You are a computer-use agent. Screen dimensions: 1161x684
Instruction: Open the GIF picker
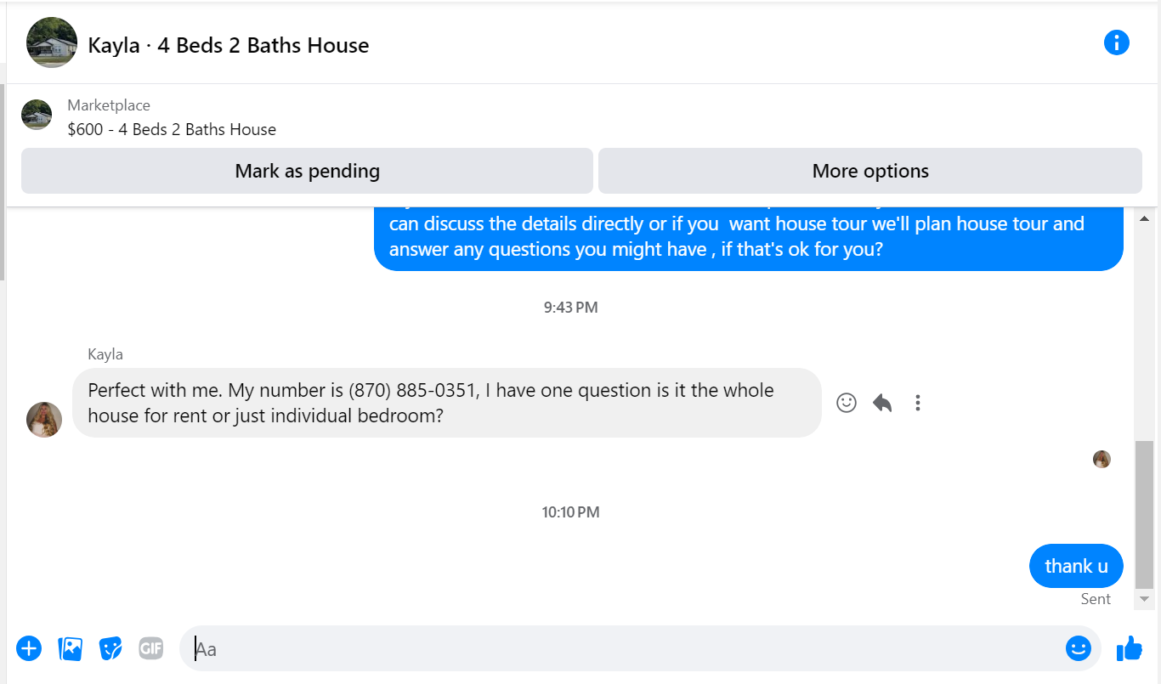point(151,648)
